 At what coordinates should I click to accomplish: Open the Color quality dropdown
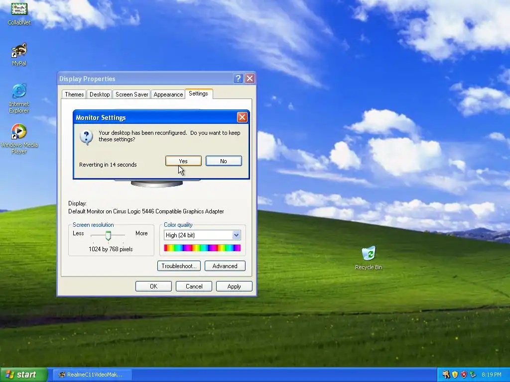coord(236,235)
